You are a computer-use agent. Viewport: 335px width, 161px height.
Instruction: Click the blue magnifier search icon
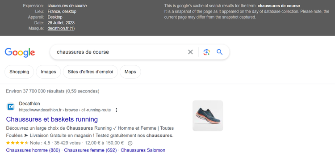[219, 52]
